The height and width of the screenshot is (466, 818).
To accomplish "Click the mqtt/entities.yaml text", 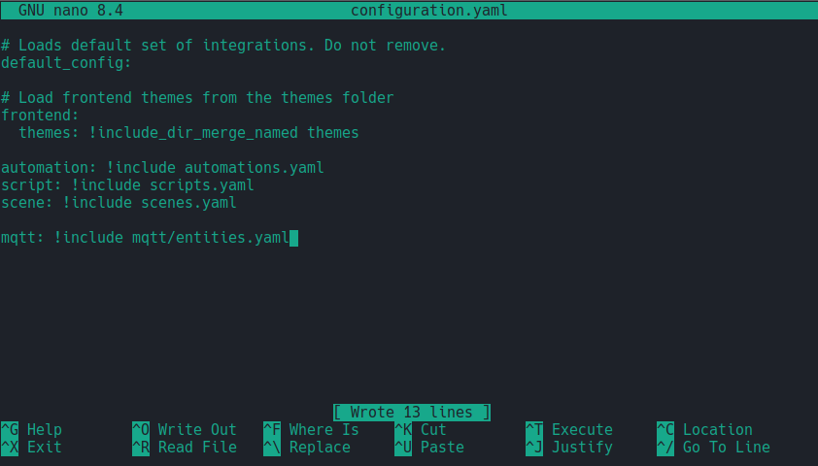I will pos(210,238).
